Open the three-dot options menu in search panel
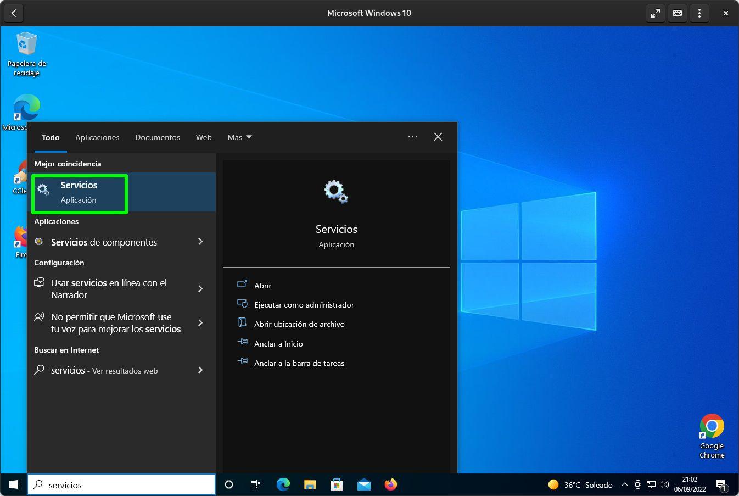Viewport: 739px width, 496px height. [413, 137]
